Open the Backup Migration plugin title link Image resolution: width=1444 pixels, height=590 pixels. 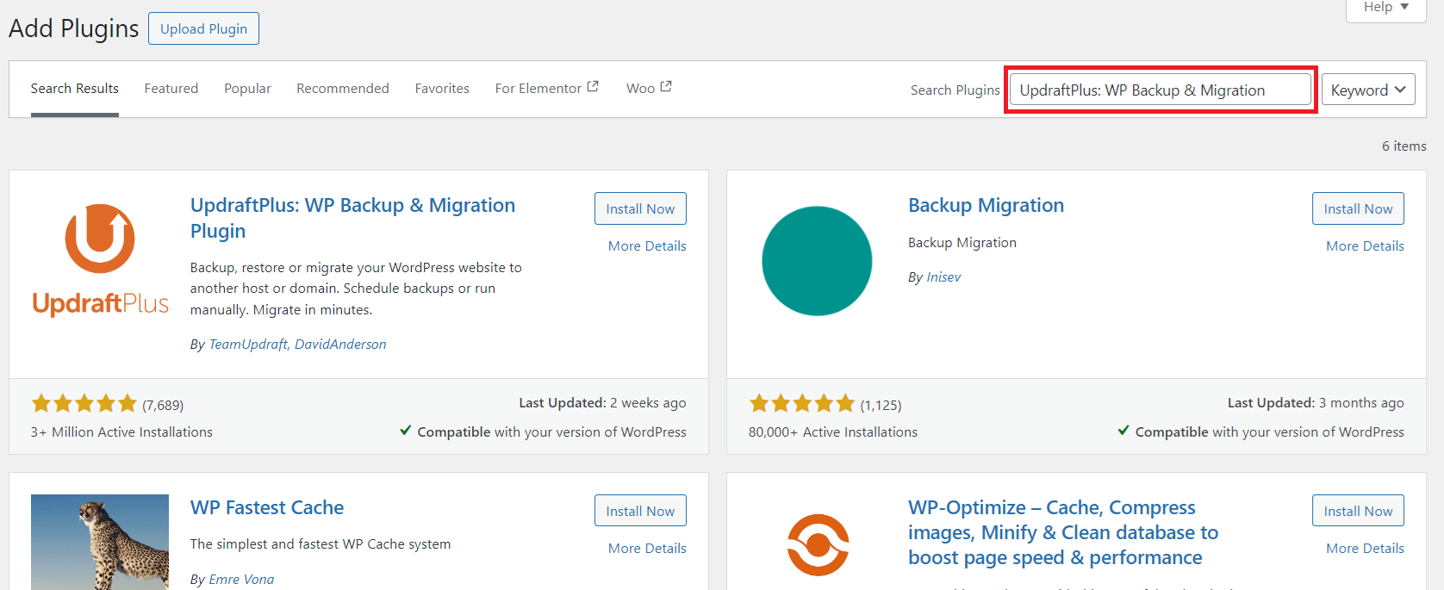[986, 205]
